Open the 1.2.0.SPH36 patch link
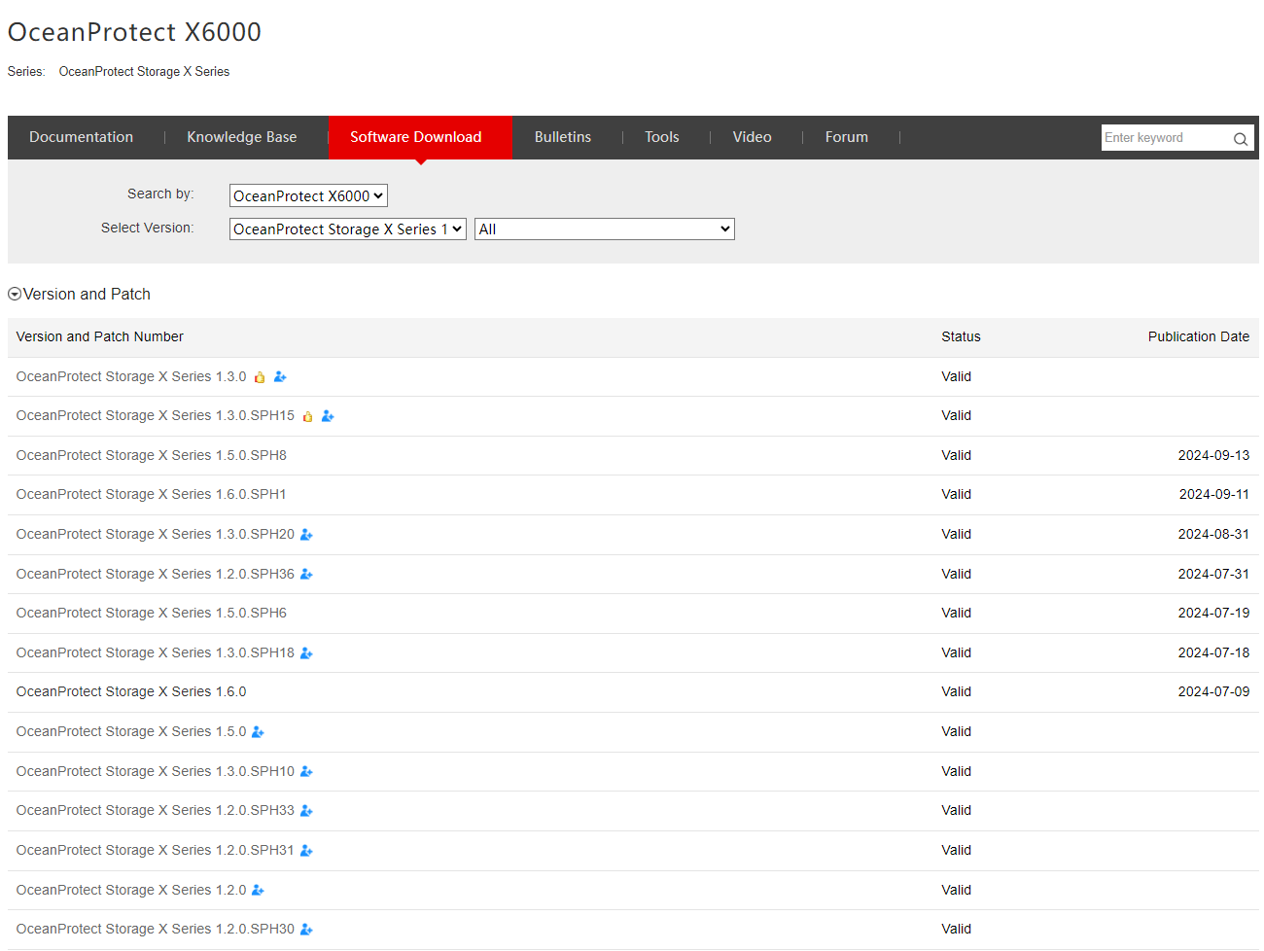 click(156, 575)
